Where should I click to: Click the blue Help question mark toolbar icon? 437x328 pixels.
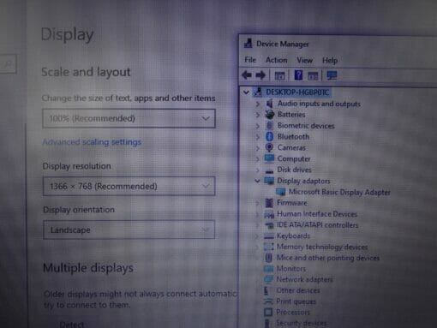(x=298, y=75)
